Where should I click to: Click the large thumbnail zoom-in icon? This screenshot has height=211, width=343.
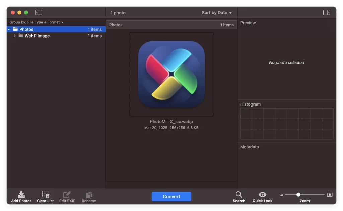330,195
